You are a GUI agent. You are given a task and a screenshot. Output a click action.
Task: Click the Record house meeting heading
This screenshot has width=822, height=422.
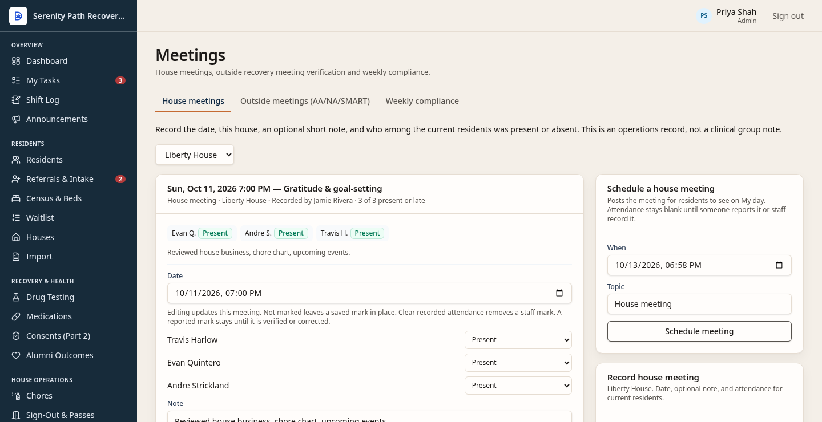(x=653, y=378)
